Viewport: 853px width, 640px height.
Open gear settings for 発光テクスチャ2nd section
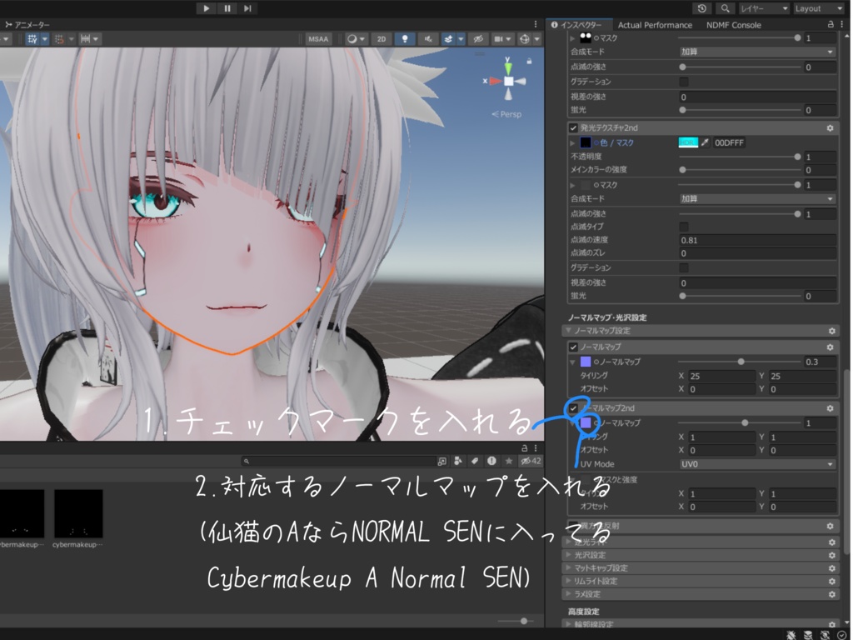[x=828, y=127]
